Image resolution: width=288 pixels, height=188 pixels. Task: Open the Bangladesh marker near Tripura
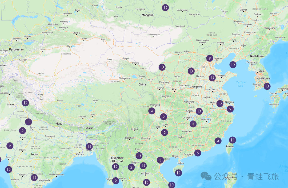point(89,147)
